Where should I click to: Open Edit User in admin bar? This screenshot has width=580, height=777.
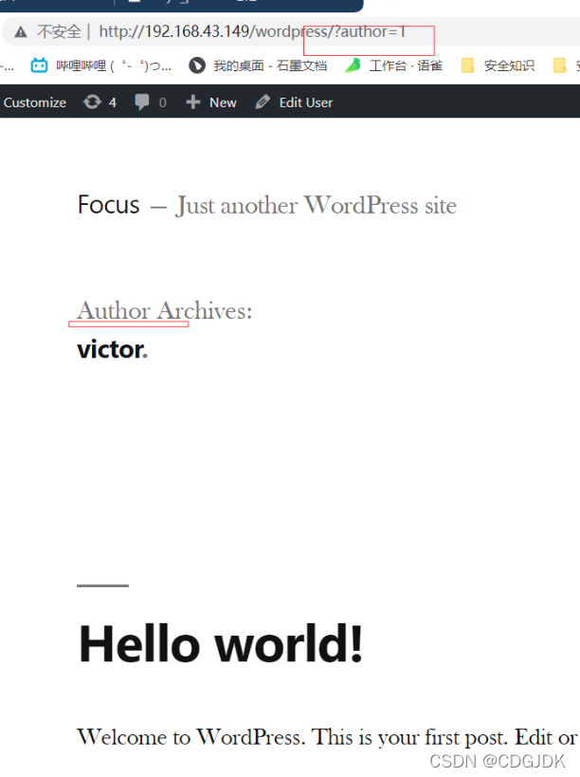coord(306,102)
